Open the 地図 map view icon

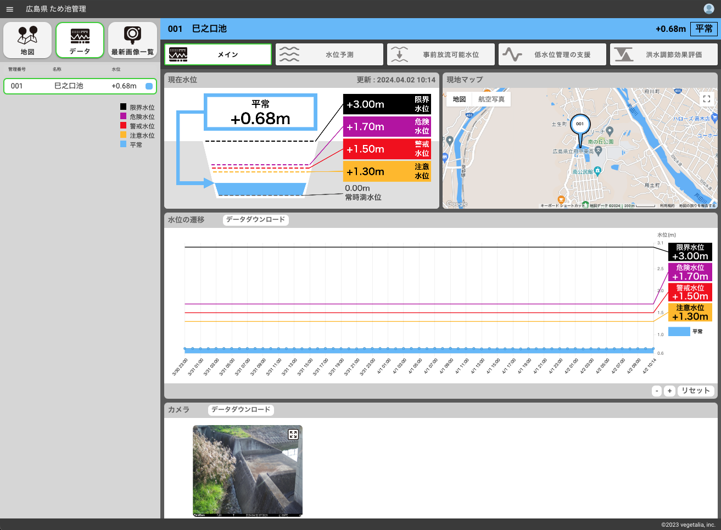tap(27, 40)
